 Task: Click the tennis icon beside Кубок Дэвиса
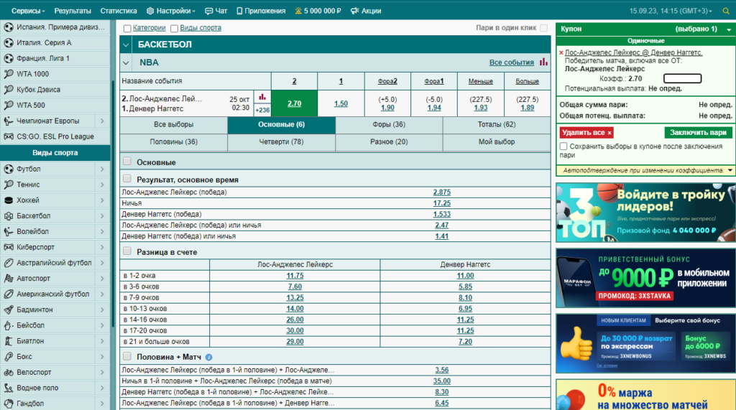click(x=9, y=89)
